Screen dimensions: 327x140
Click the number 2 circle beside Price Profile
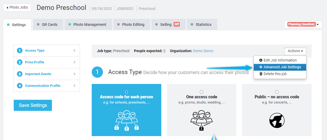click(x=20, y=62)
